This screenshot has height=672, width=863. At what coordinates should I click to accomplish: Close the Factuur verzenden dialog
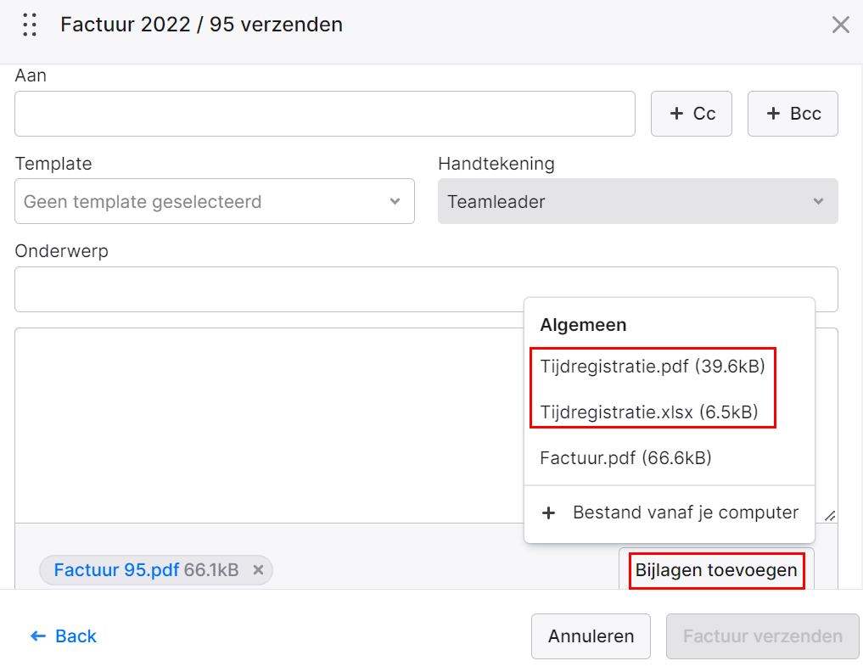(x=840, y=25)
